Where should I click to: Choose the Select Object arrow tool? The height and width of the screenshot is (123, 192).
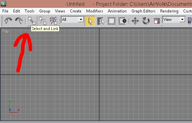click(x=90, y=21)
